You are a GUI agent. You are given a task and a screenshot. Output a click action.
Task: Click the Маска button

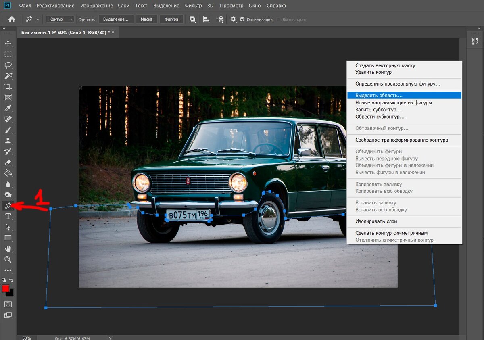[146, 19]
